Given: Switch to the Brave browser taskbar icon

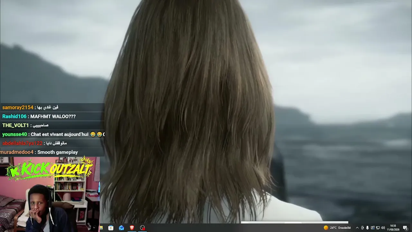Looking at the screenshot, I should 132,228.
